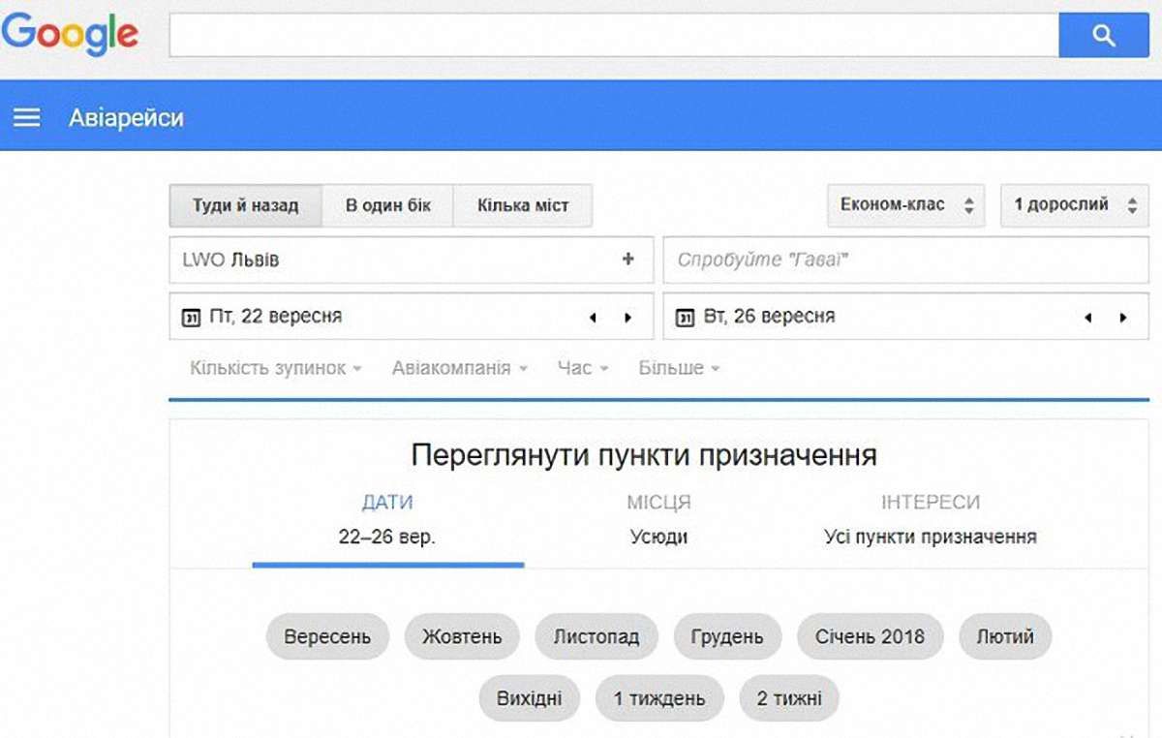The width and height of the screenshot is (1162, 738).
Task: Choose the Вересень month chip
Action: click(x=327, y=636)
